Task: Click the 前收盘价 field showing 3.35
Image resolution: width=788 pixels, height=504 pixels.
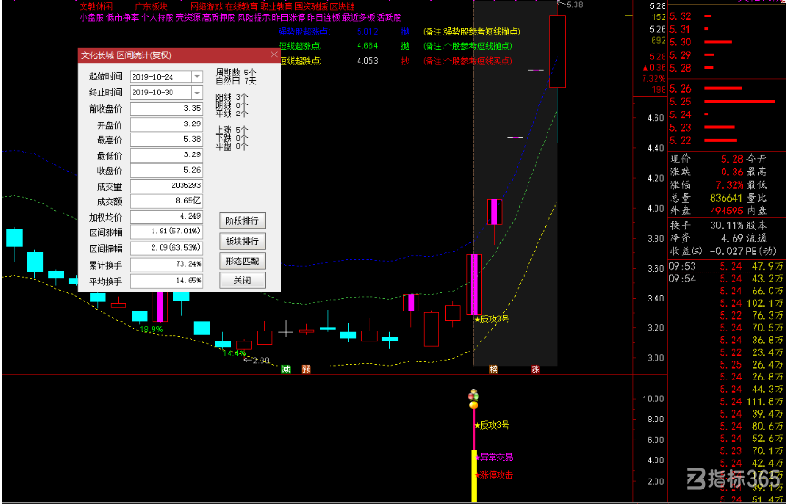Action: click(x=166, y=109)
